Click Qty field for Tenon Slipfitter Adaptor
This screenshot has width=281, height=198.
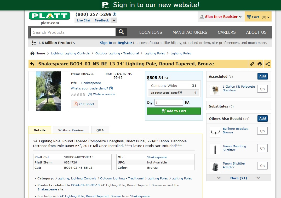click(x=262, y=166)
